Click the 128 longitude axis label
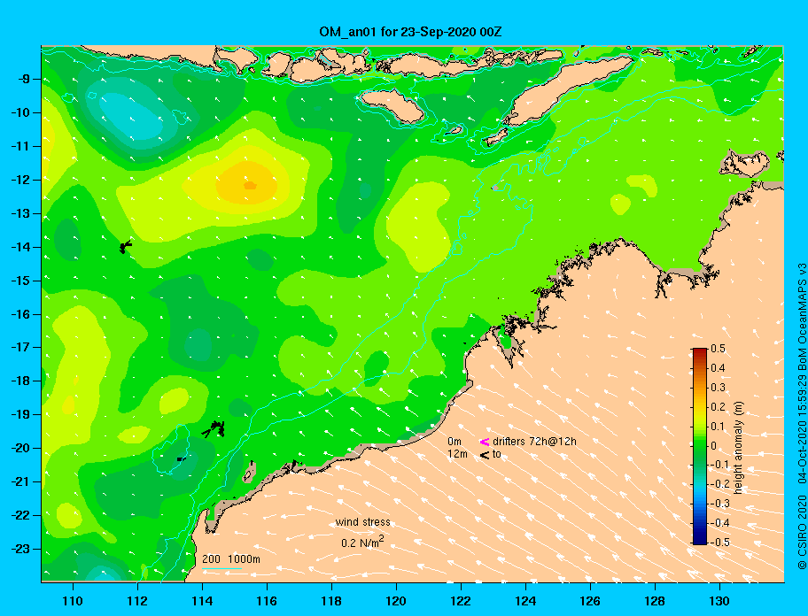Screen dimensions: 808x616 point(655,601)
